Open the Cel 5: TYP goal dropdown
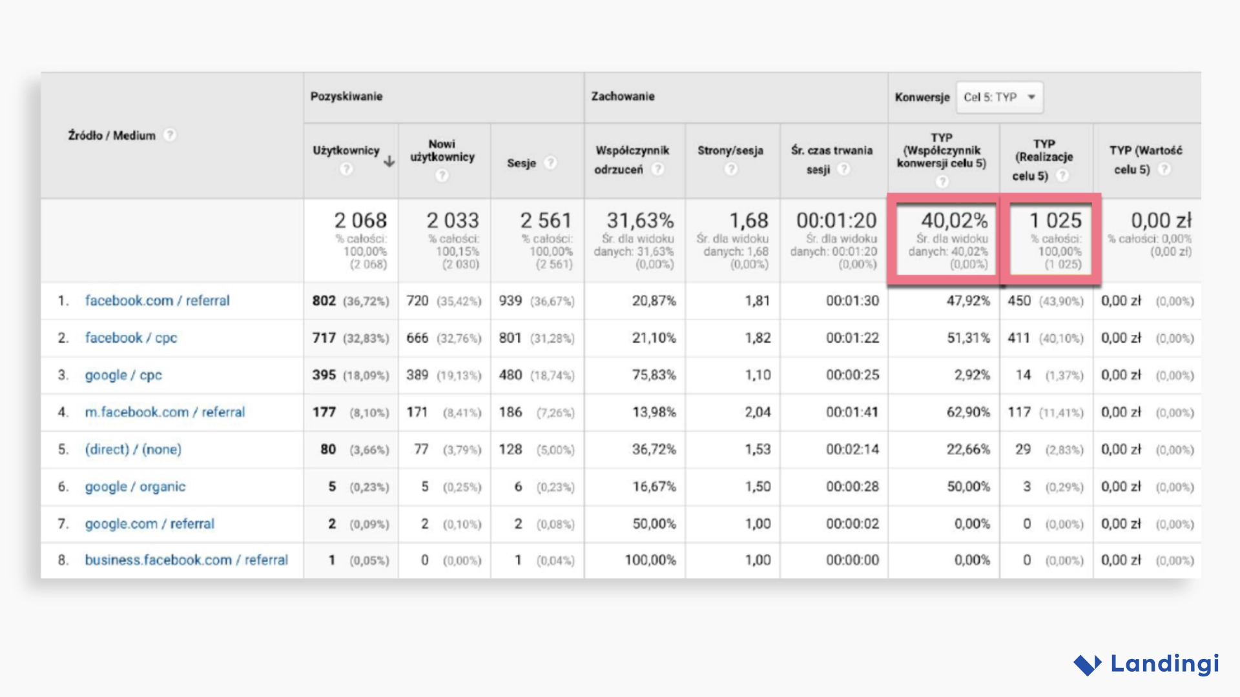The width and height of the screenshot is (1240, 697). (x=999, y=97)
